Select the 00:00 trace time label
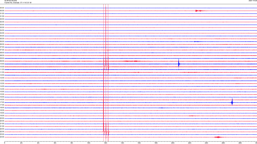This screenshot has height=144, width=257. [x=2, y=8]
